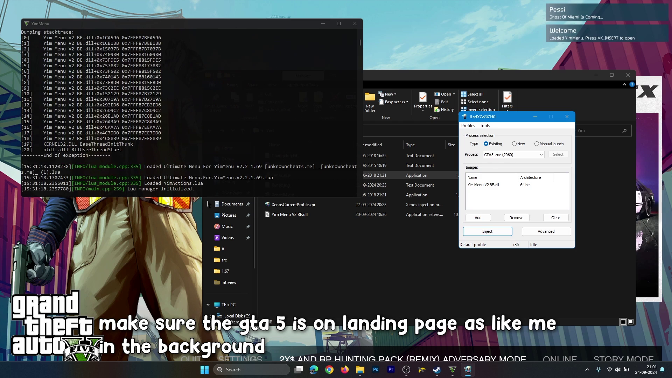Open Advanced injection settings
The image size is (672, 378).
(x=546, y=231)
